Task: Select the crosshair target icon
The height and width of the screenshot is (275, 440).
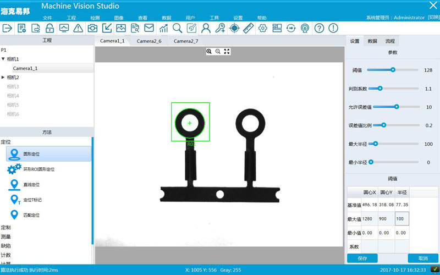Action: [234, 28]
